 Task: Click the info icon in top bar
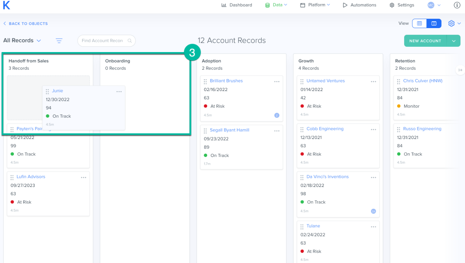457,5
